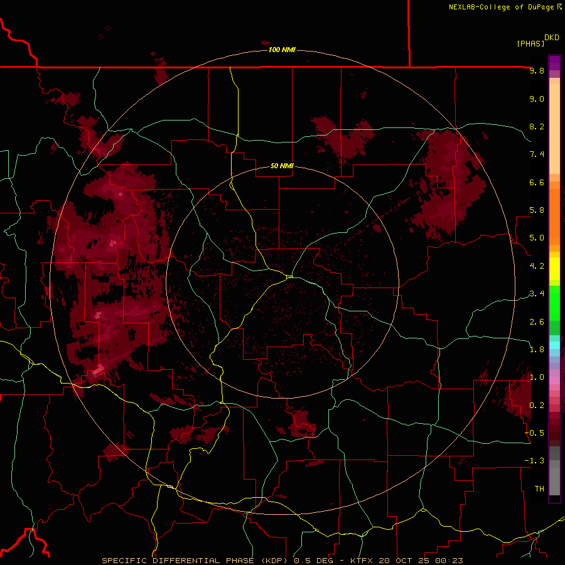
Task: Click the 4.2 value on the color scale
Action: pyautogui.click(x=537, y=266)
